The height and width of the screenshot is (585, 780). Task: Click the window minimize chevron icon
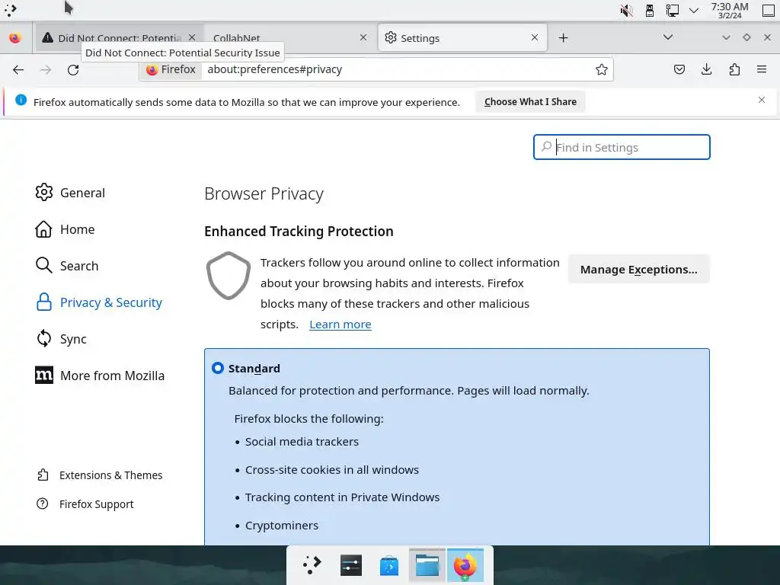coord(726,38)
